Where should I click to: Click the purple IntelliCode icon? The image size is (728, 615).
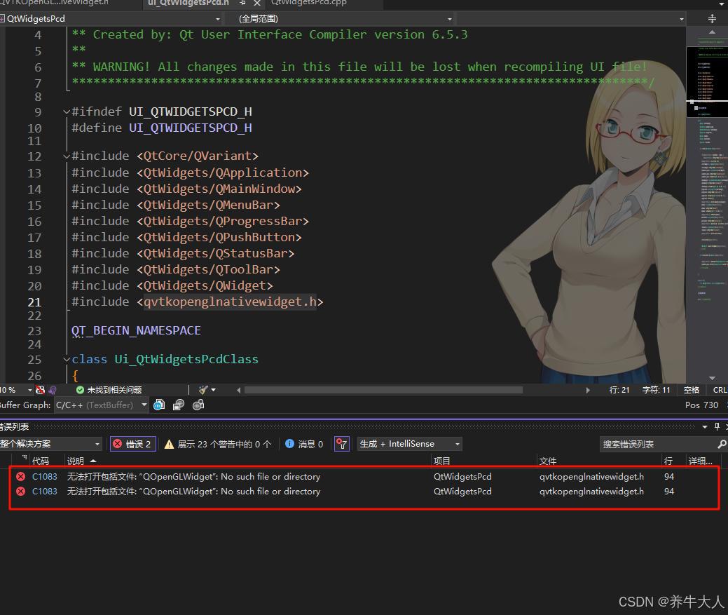pos(53,390)
